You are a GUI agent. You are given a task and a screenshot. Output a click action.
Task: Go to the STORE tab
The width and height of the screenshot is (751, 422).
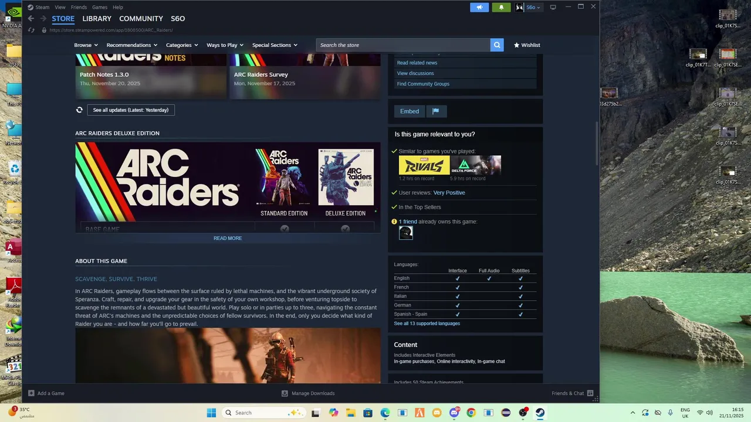click(x=63, y=19)
